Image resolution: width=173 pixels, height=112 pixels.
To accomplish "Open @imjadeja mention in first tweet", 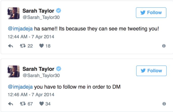I will (x=21, y=29).
